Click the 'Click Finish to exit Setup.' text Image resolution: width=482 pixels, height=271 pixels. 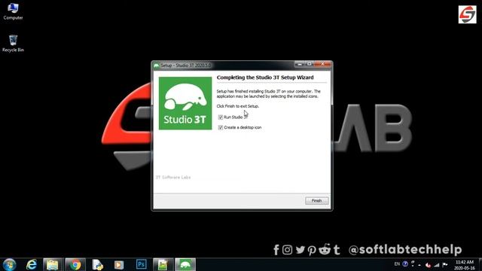click(x=238, y=106)
